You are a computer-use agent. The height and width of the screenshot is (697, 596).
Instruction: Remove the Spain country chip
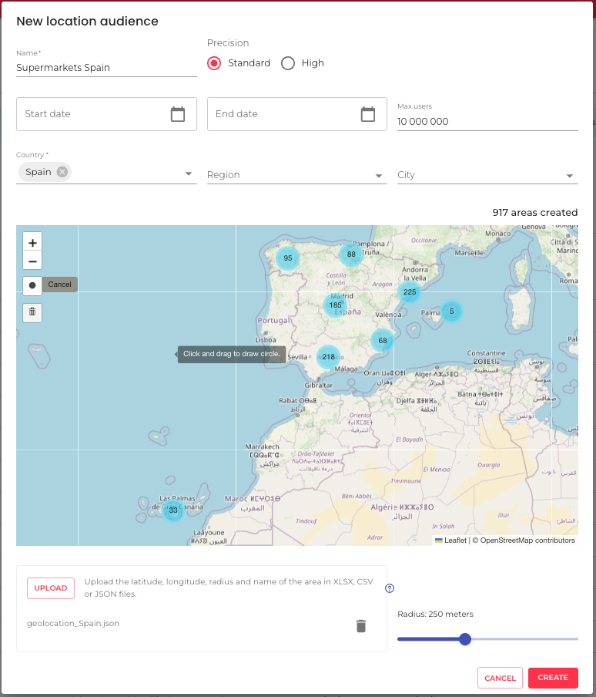click(62, 172)
